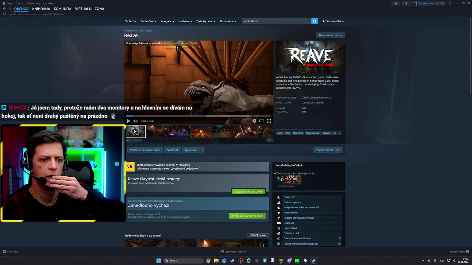Open the Hry menu
The image size is (472, 265).
point(38,3)
